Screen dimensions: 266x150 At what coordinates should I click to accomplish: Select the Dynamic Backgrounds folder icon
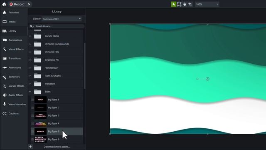pyautogui.click(x=37, y=44)
